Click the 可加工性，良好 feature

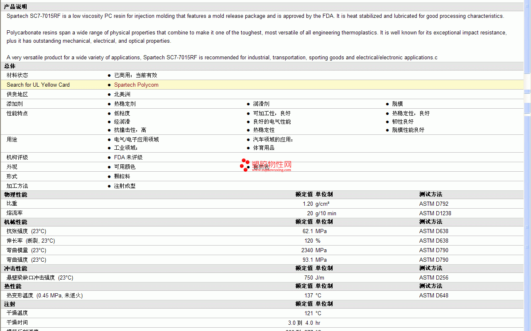272,113
